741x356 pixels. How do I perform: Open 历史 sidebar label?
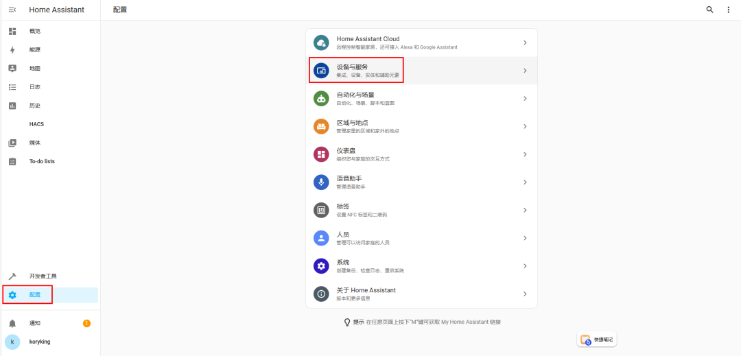34,105
